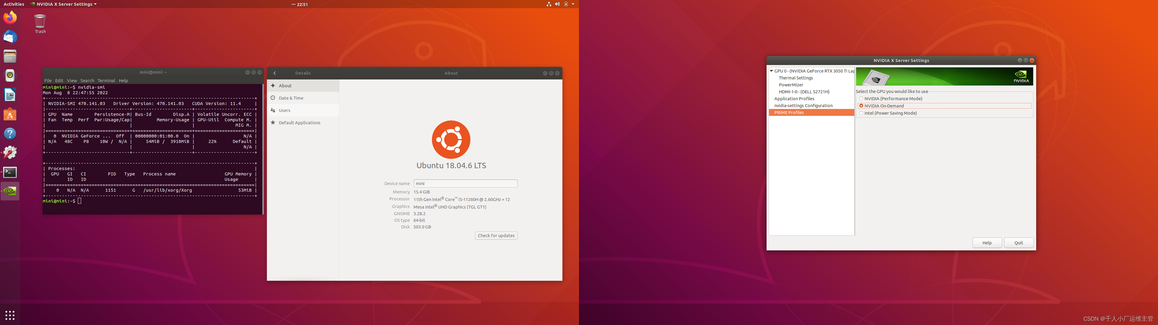Viewport: 1158px width, 325px height.
Task: Open Rhythmbox music player icon
Action: coord(10,76)
